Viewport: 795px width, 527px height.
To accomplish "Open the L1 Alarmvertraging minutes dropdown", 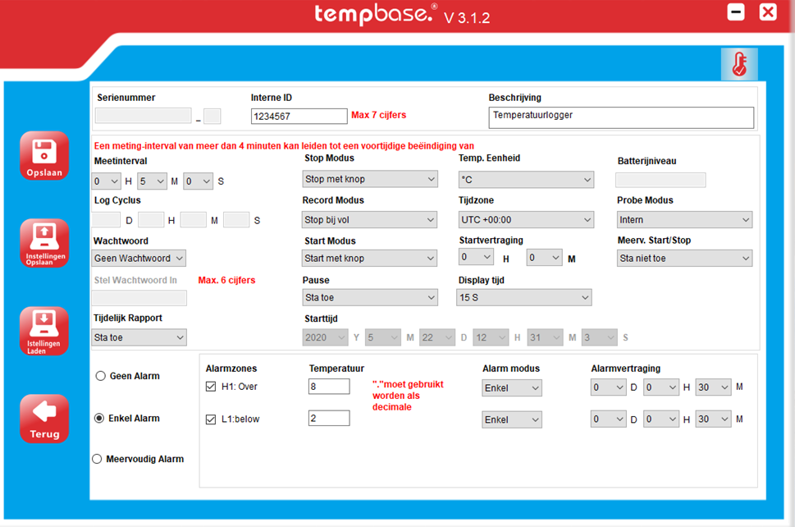I will (714, 419).
